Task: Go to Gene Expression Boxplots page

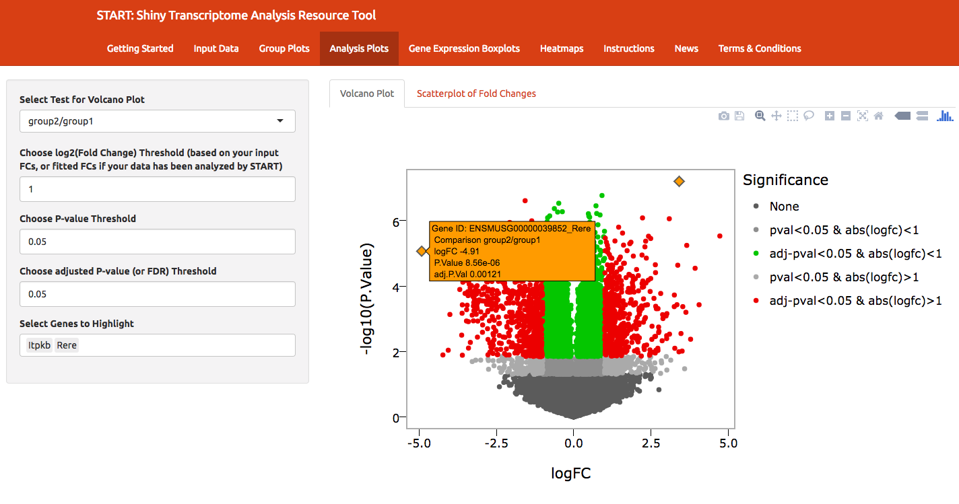Action: coord(464,48)
